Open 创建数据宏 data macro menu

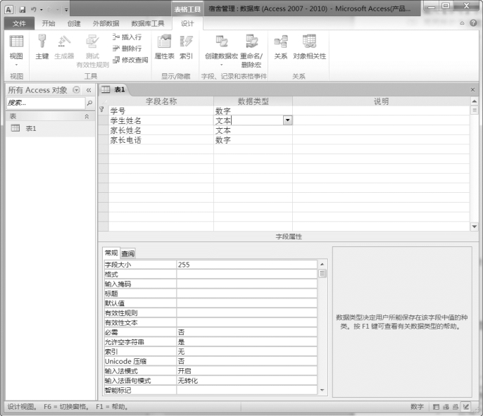point(221,50)
